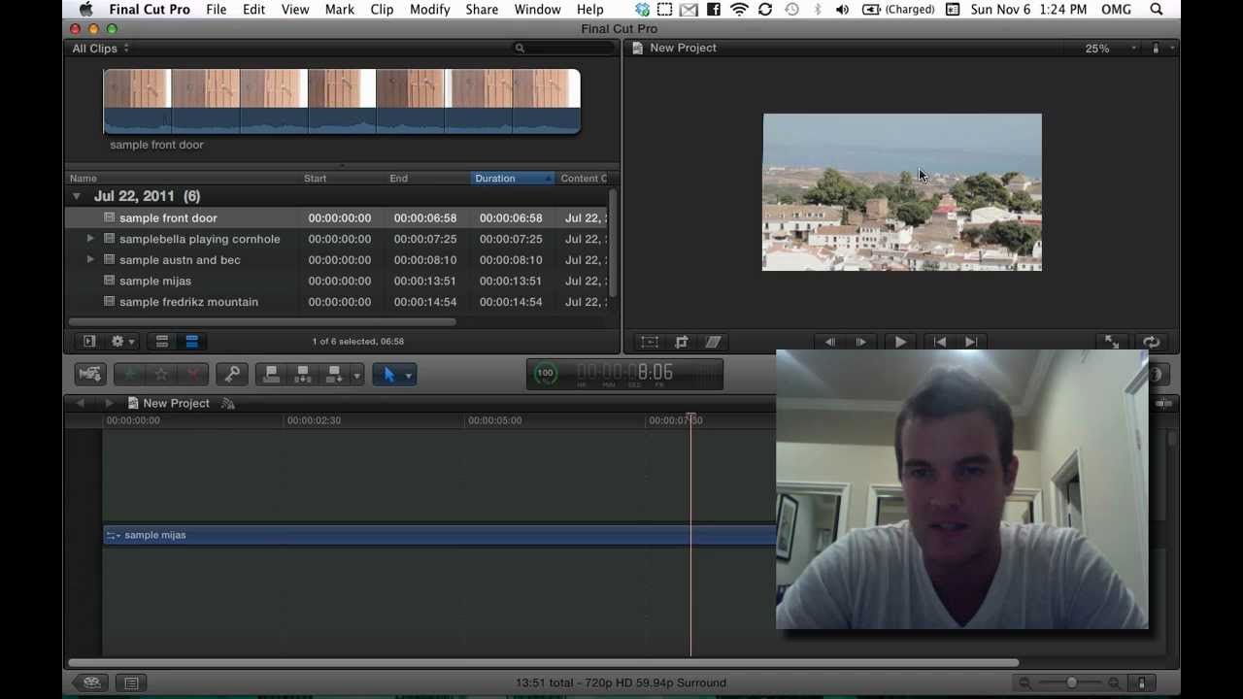The image size is (1243, 699).
Task: Switch the Event Browser to list view
Action: (x=191, y=342)
